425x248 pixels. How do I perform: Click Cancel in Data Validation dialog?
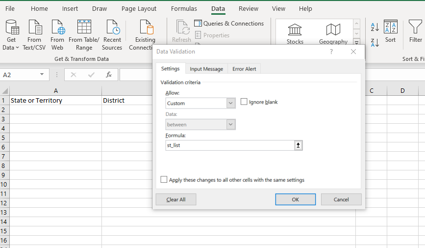click(341, 199)
